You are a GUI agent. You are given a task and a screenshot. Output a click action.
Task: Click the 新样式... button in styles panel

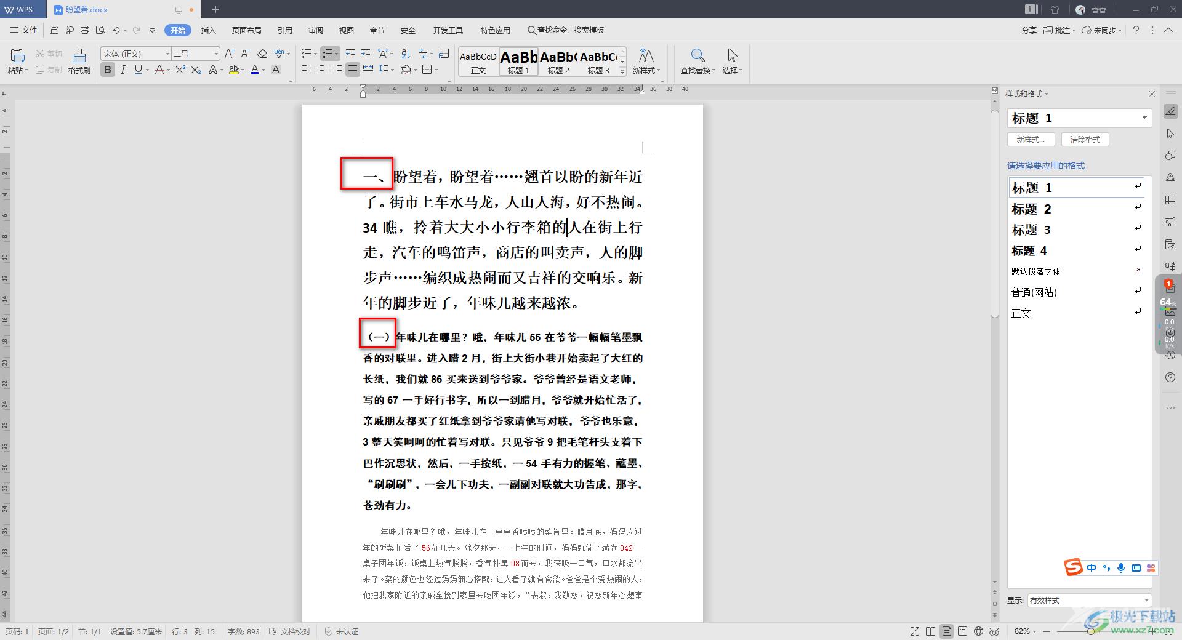point(1031,140)
